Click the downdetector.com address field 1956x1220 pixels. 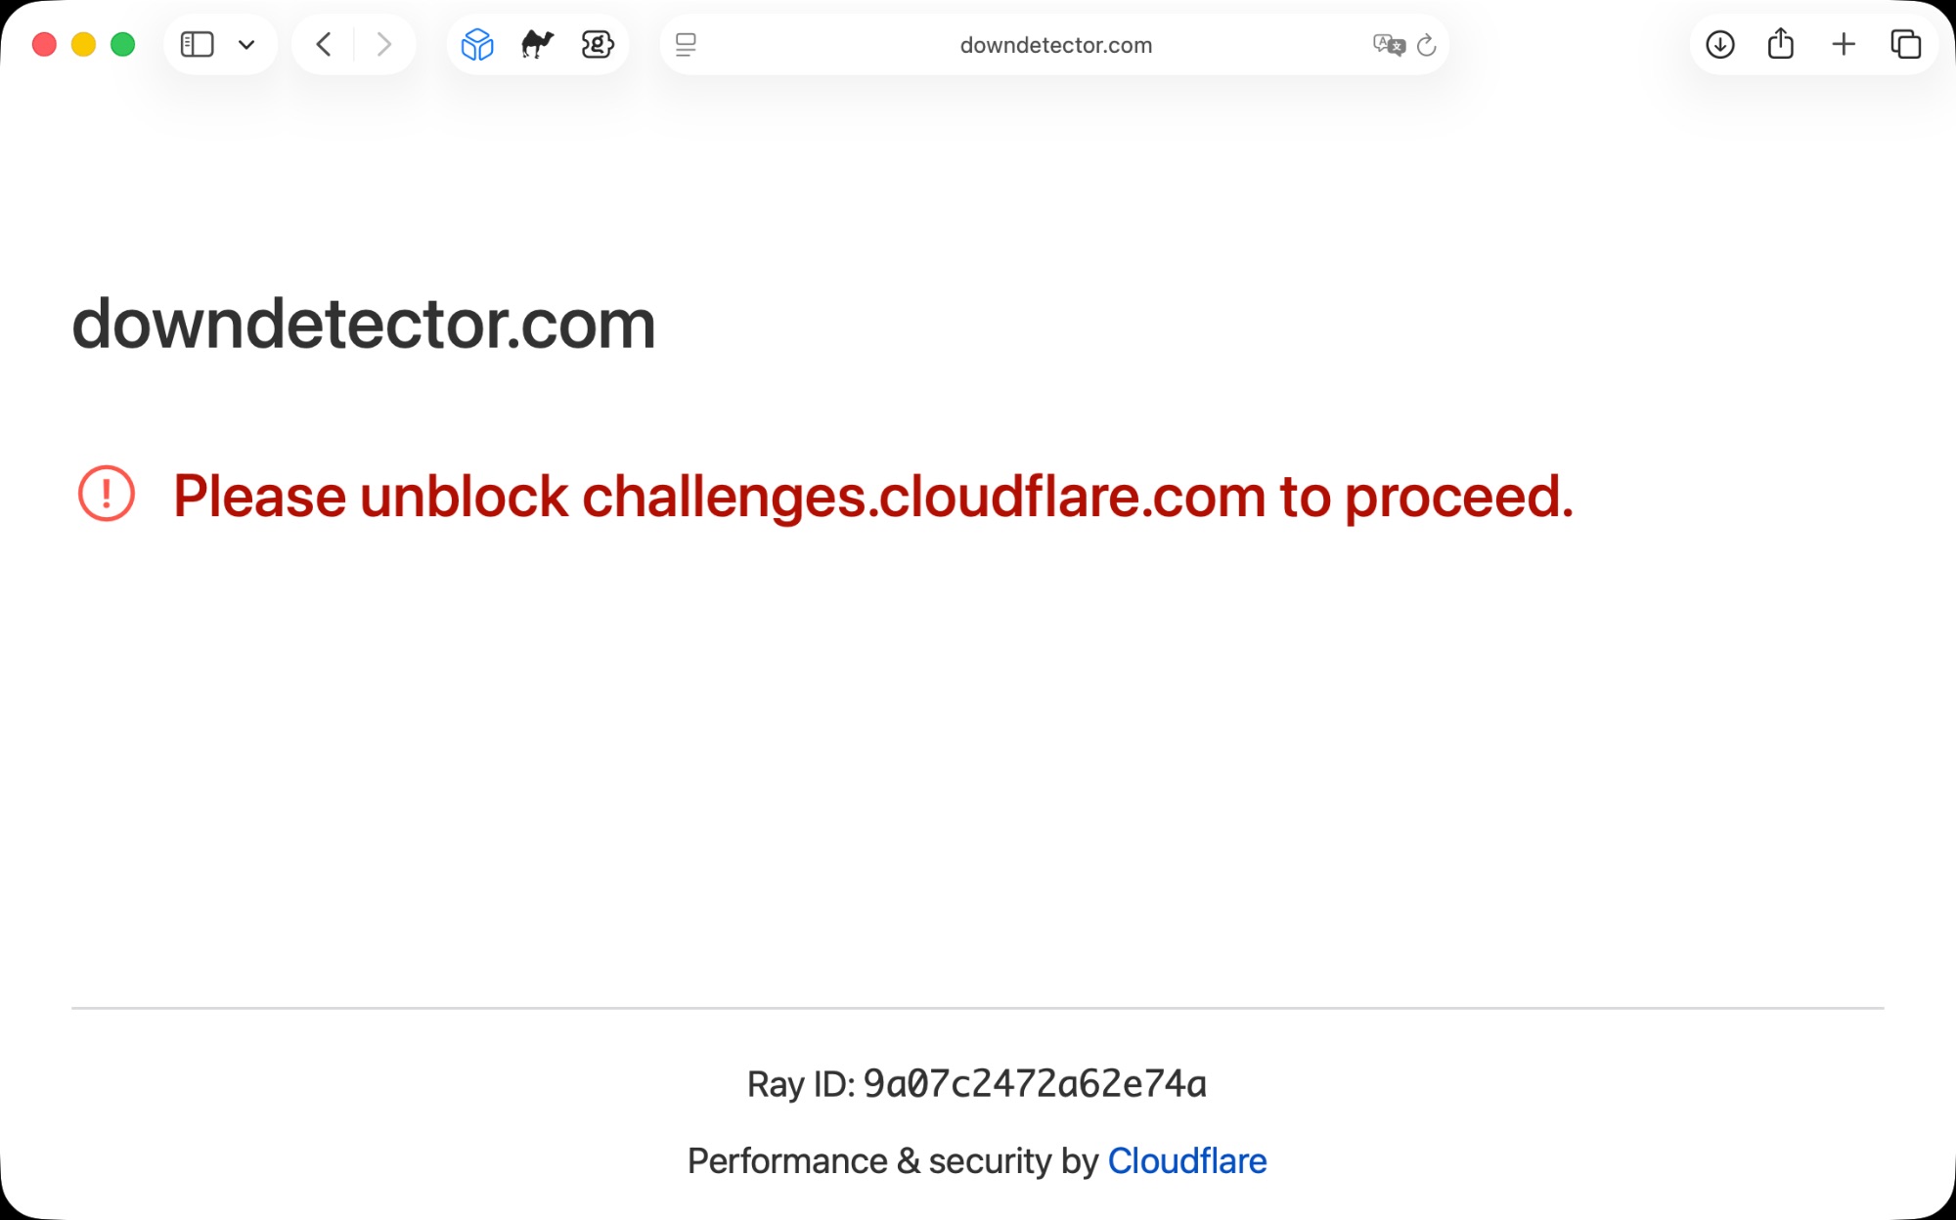[x=1055, y=45]
